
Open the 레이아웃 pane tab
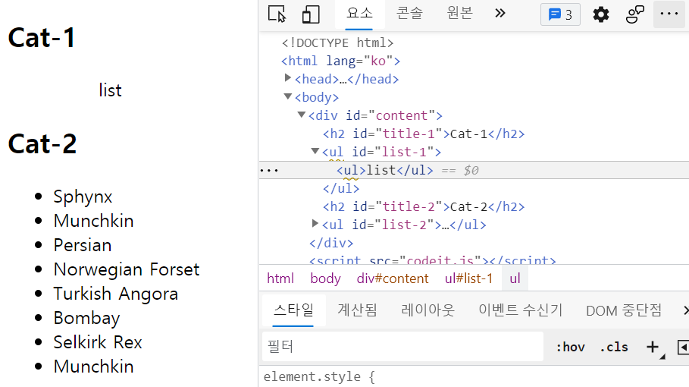(427, 310)
